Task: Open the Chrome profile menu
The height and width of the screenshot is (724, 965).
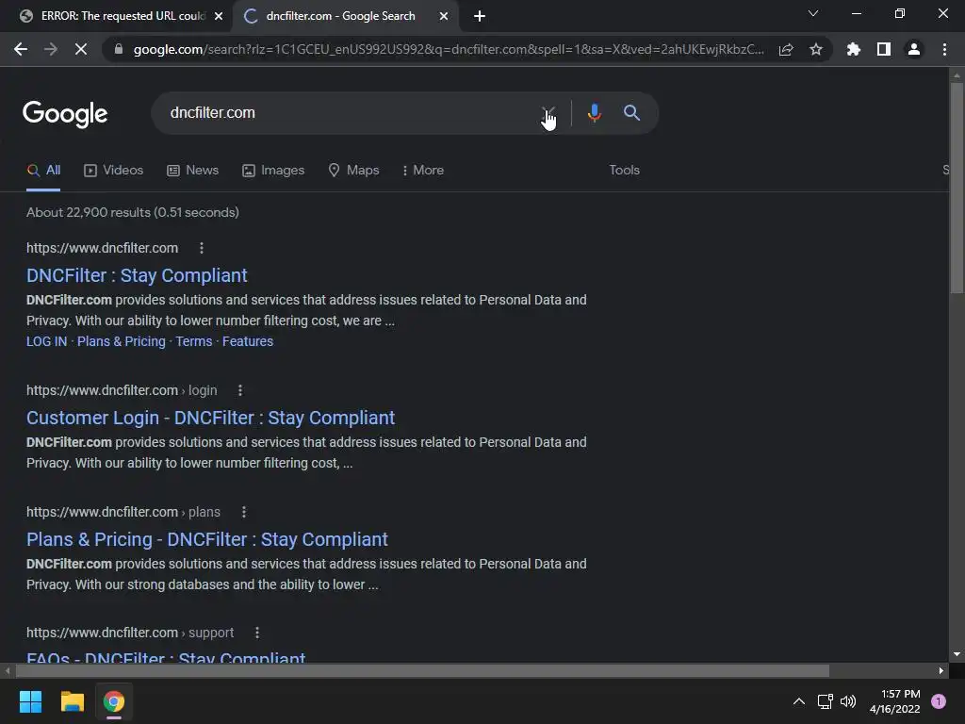Action: pyautogui.click(x=914, y=49)
